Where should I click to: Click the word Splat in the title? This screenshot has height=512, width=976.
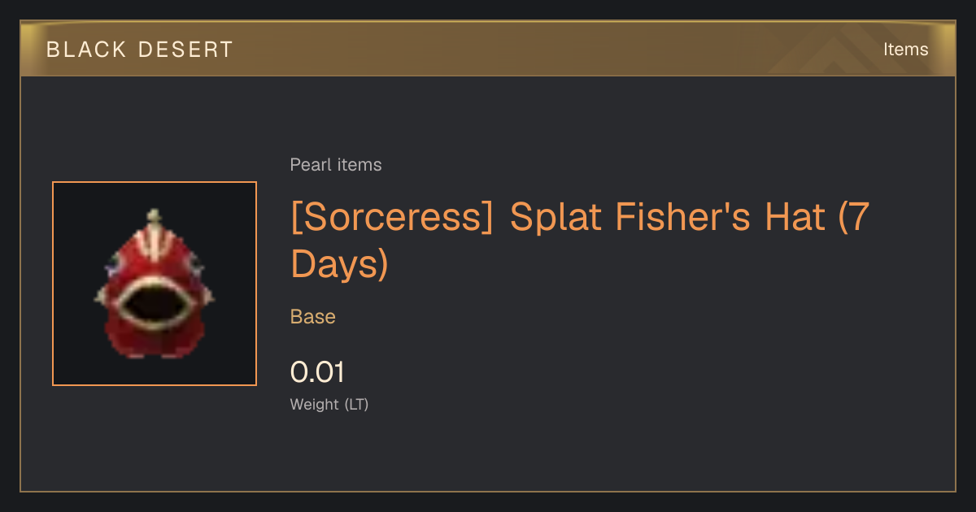tap(556, 219)
